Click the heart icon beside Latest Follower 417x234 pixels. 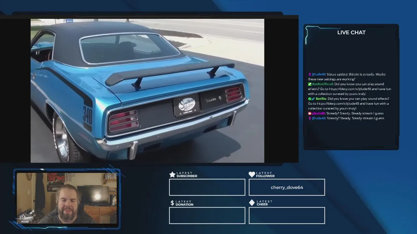pyautogui.click(x=252, y=175)
